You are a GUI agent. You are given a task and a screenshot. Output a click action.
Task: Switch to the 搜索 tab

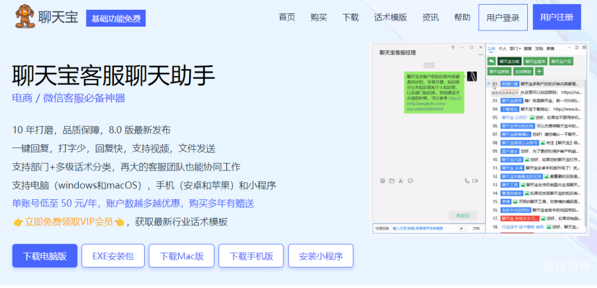pos(528,49)
